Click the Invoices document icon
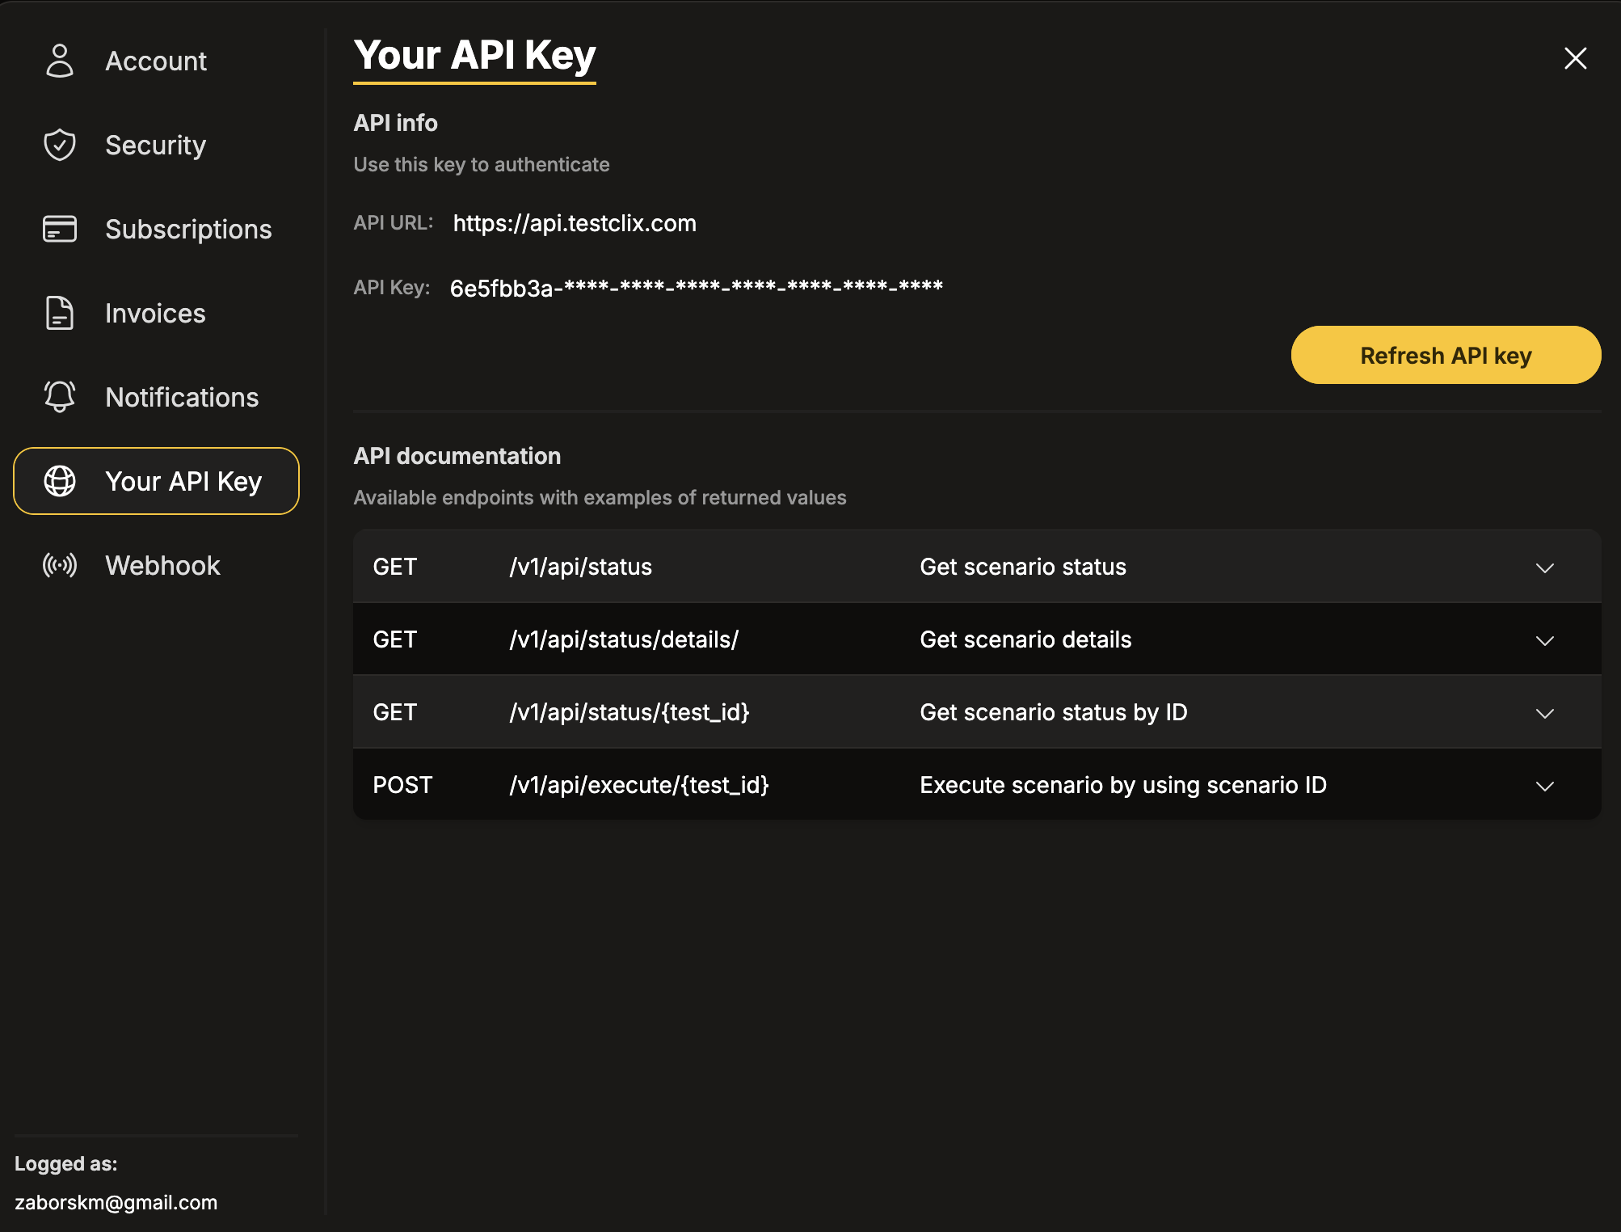This screenshot has height=1232, width=1621. pyautogui.click(x=60, y=313)
